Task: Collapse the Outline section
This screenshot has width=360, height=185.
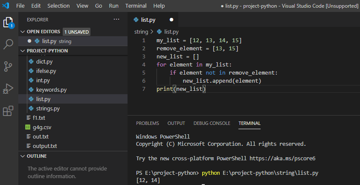Action: click(23, 156)
